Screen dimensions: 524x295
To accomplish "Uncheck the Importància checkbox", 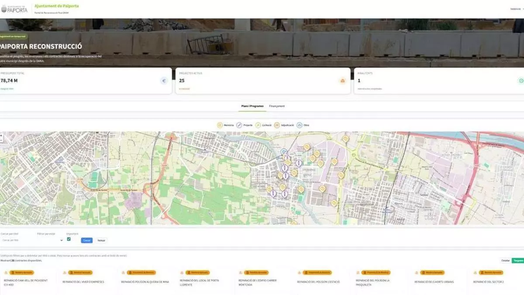I will (x=69, y=239).
